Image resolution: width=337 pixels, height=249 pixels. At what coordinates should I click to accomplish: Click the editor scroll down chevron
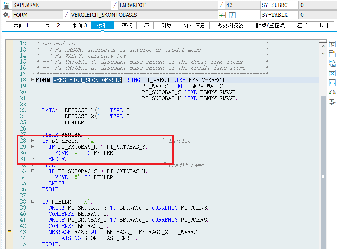point(323,54)
